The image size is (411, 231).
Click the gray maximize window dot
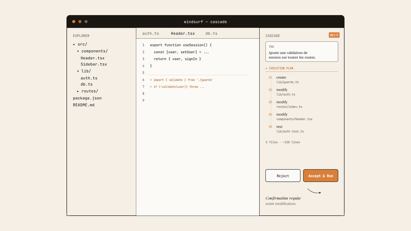pyautogui.click(x=86, y=22)
